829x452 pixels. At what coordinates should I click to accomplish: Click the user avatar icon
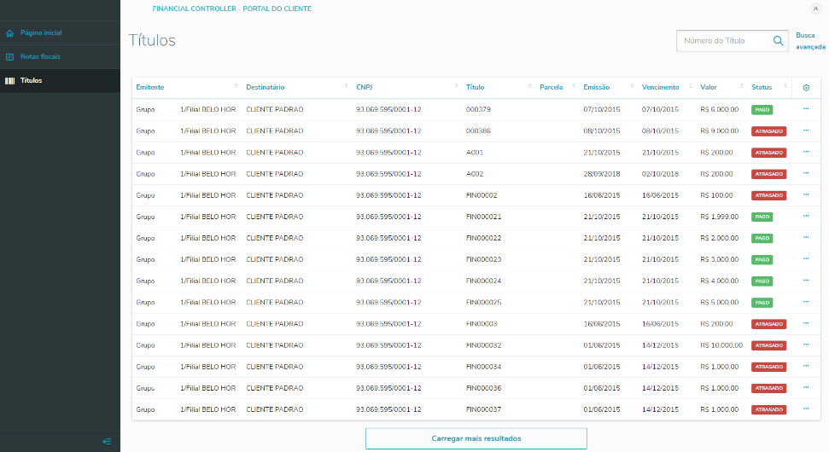click(814, 9)
